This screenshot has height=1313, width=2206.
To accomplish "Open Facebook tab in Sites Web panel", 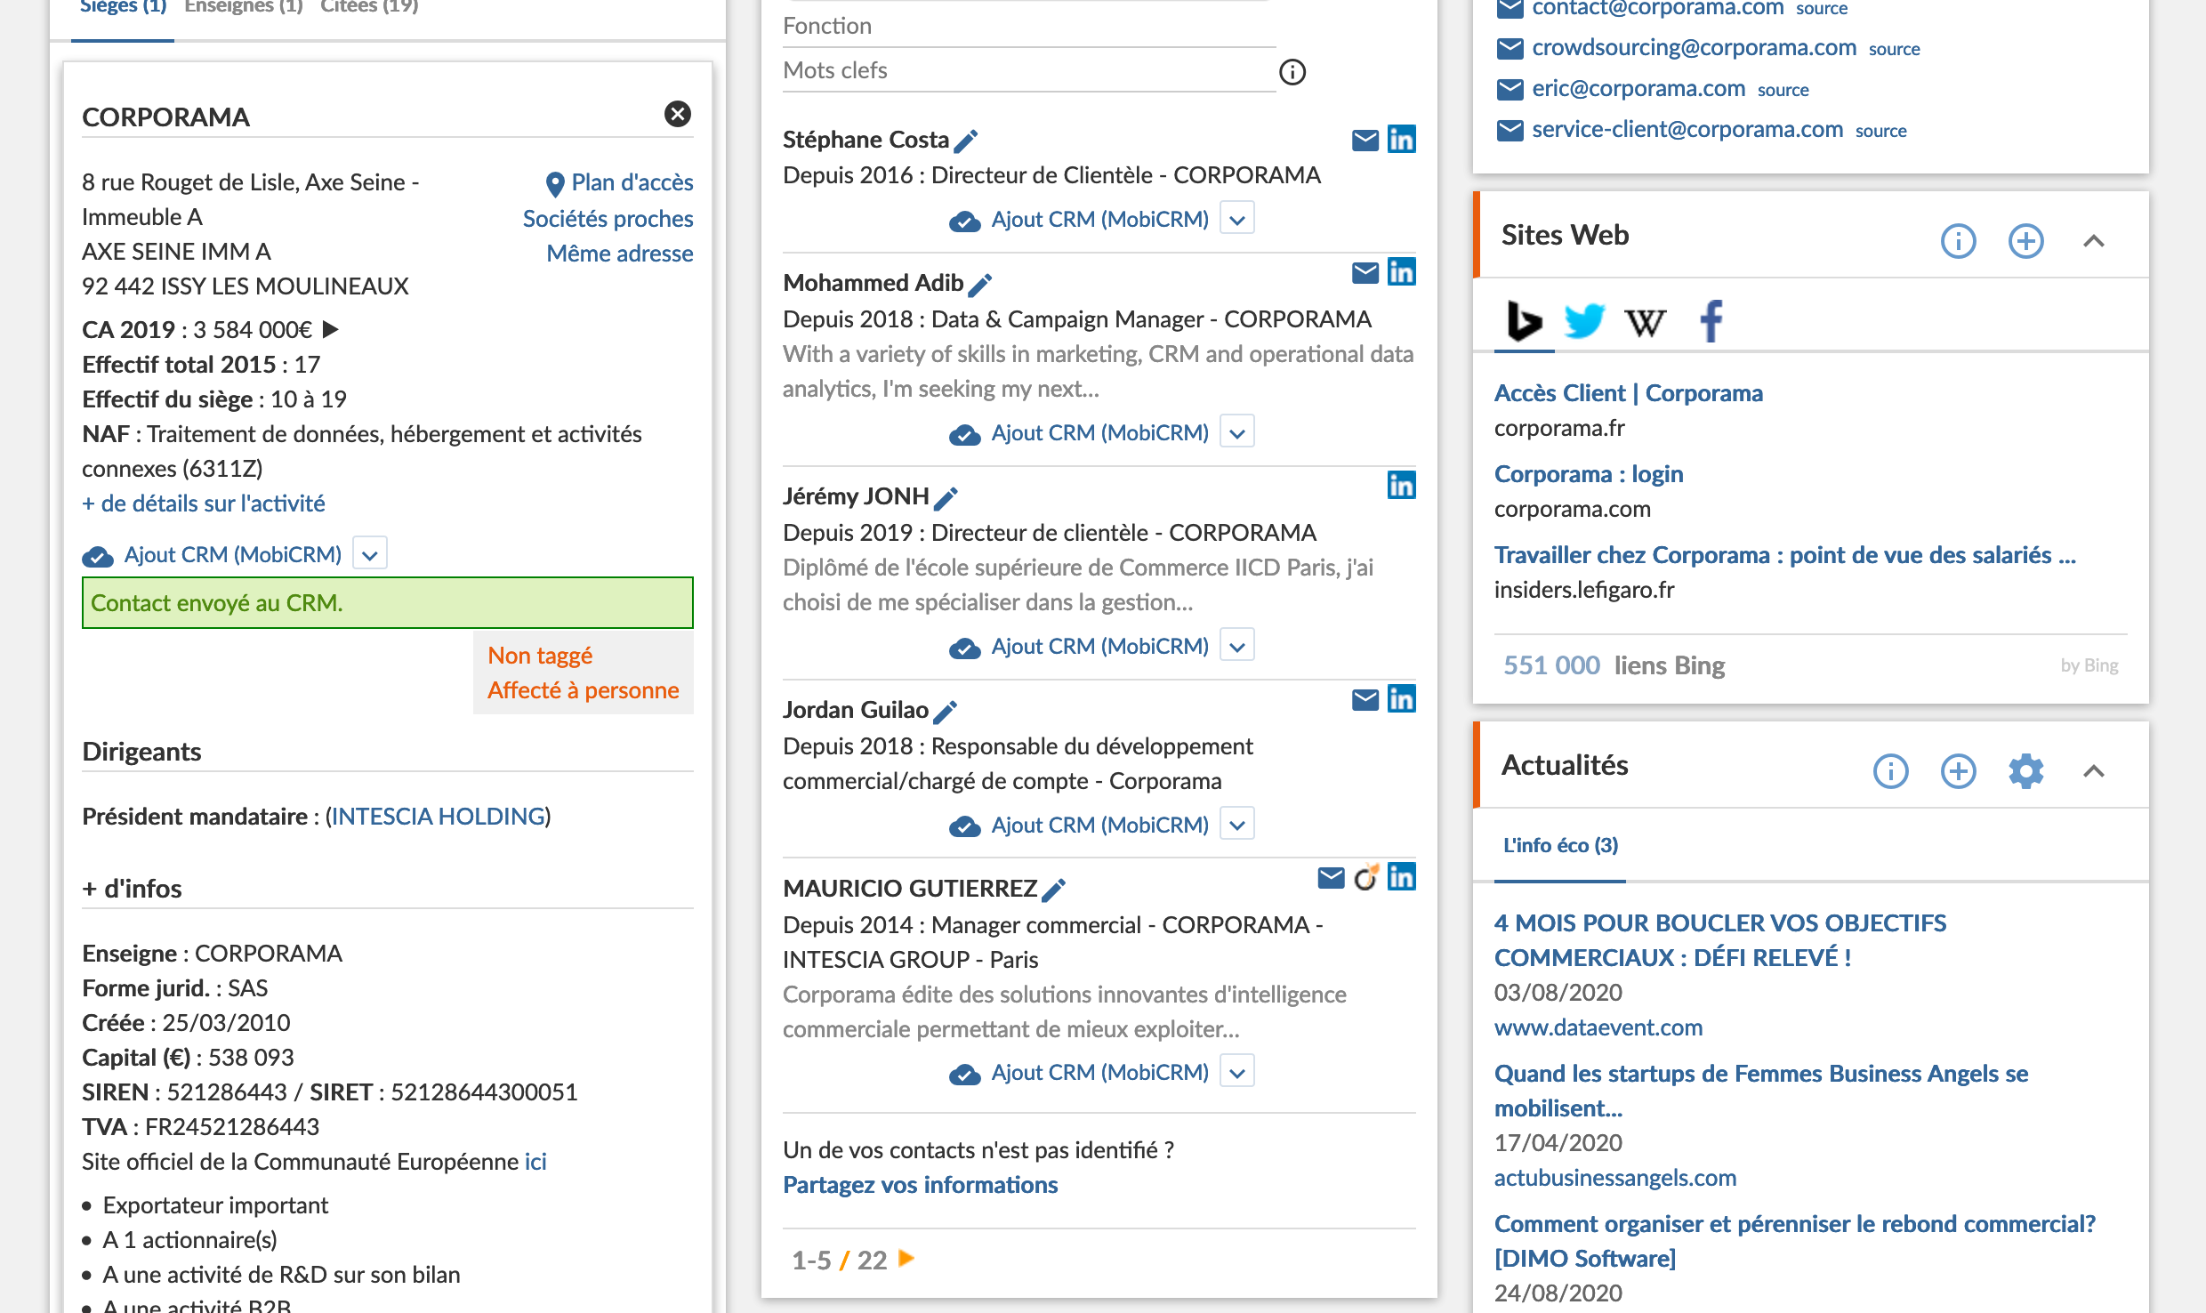I will tap(1711, 321).
